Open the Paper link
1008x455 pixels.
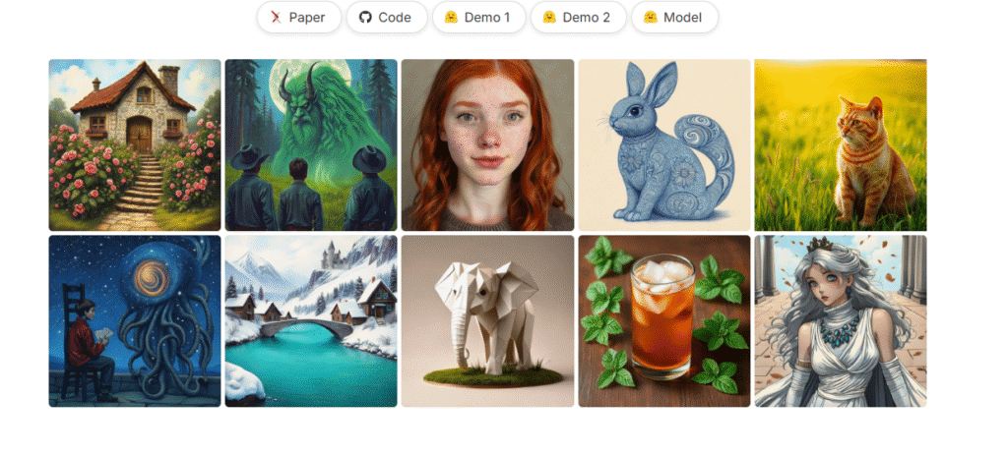[299, 18]
